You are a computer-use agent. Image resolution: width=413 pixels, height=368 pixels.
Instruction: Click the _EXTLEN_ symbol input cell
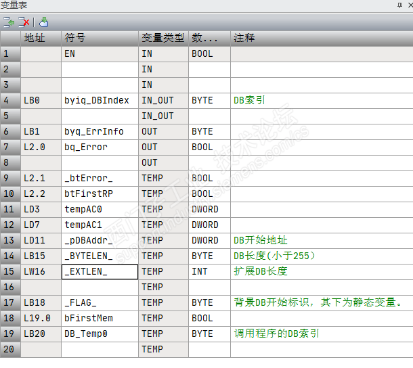coord(100,272)
